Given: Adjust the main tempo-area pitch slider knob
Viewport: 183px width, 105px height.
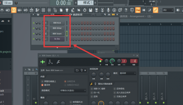Looking at the screenshot, I should pyautogui.click(x=16, y=3).
